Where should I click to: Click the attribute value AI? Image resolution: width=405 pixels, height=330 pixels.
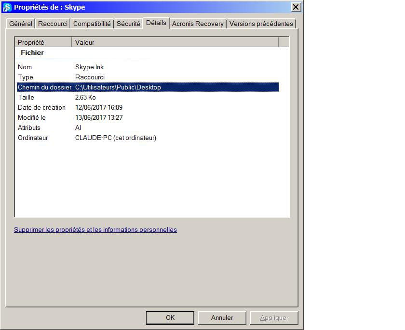[78, 127]
